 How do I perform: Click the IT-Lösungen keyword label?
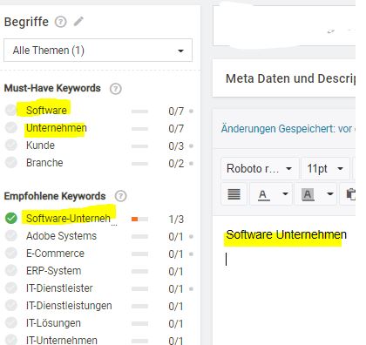pos(53,323)
